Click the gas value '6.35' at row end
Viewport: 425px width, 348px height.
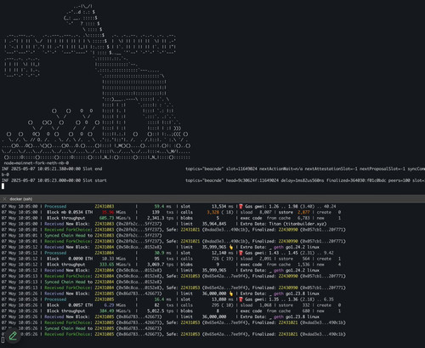328,300
